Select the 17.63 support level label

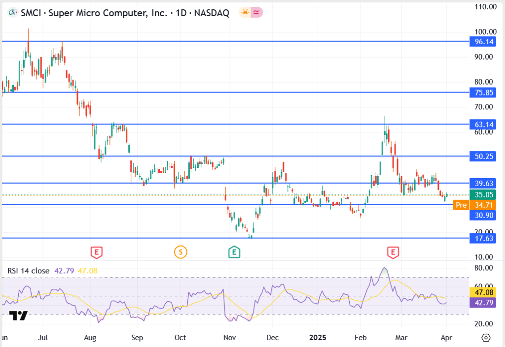[484, 238]
